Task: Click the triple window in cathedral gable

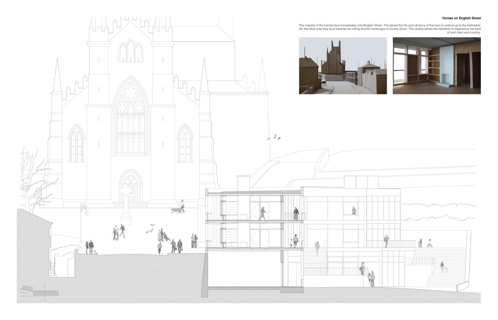Action: pyautogui.click(x=130, y=51)
